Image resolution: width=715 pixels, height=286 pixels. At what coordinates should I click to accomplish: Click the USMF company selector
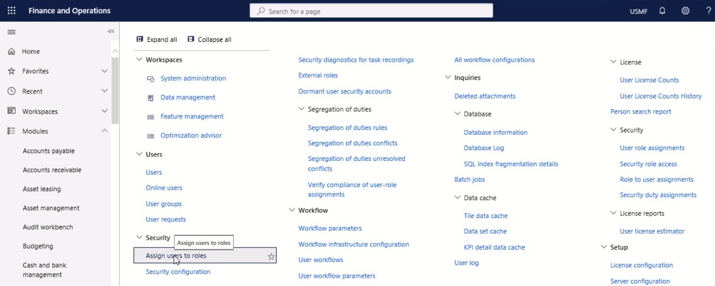click(x=638, y=11)
